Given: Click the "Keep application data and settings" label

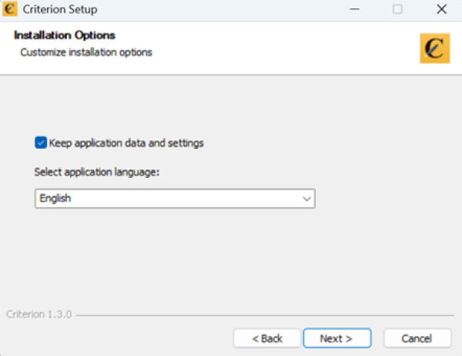Looking at the screenshot, I should (x=126, y=143).
